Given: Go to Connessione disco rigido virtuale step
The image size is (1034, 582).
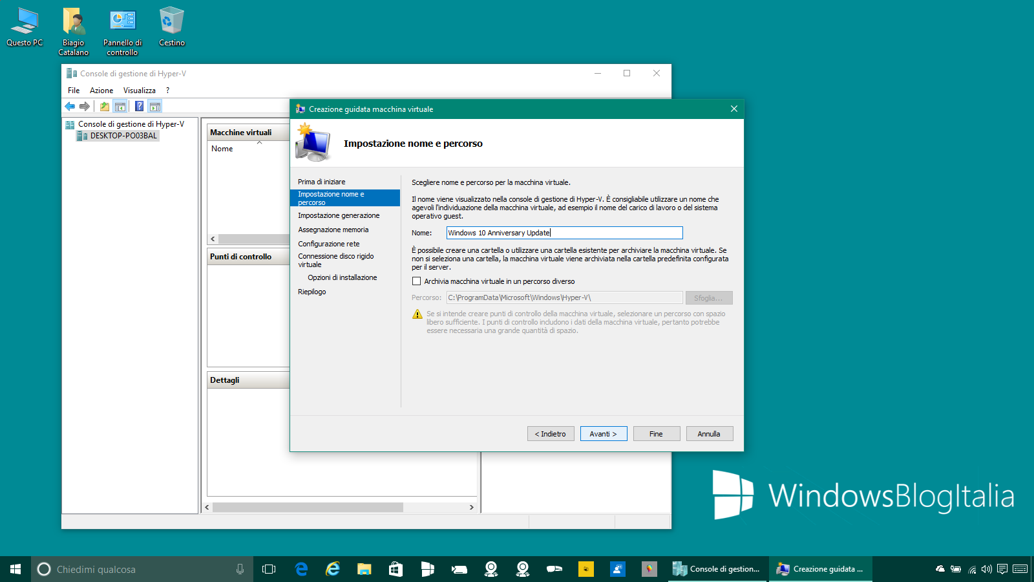Looking at the screenshot, I should pyautogui.click(x=336, y=260).
